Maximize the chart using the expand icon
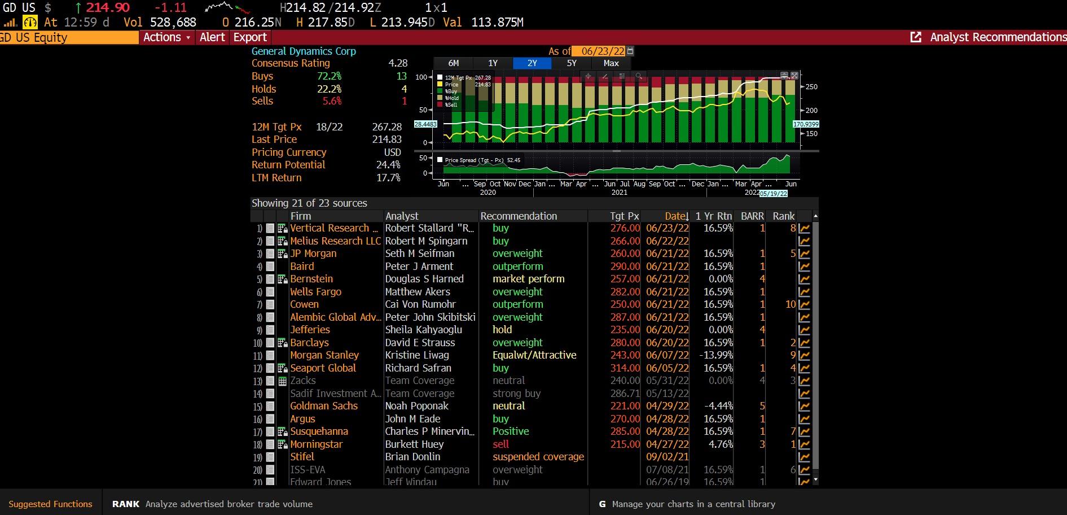The height and width of the screenshot is (515, 1067). tap(794, 75)
